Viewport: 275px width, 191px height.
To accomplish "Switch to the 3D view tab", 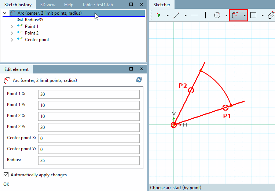I will [x=48, y=5].
